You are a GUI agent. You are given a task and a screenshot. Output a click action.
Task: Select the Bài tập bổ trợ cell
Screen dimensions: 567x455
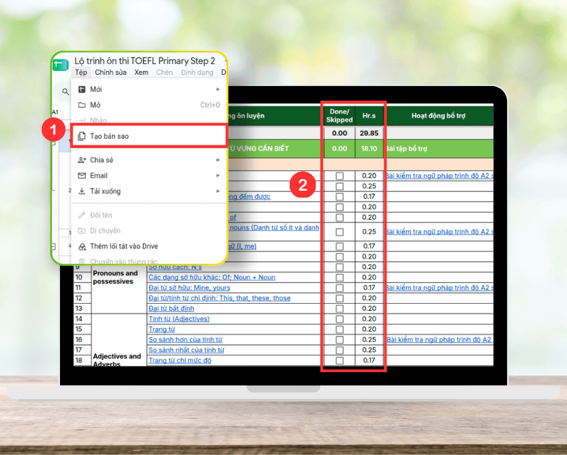438,149
